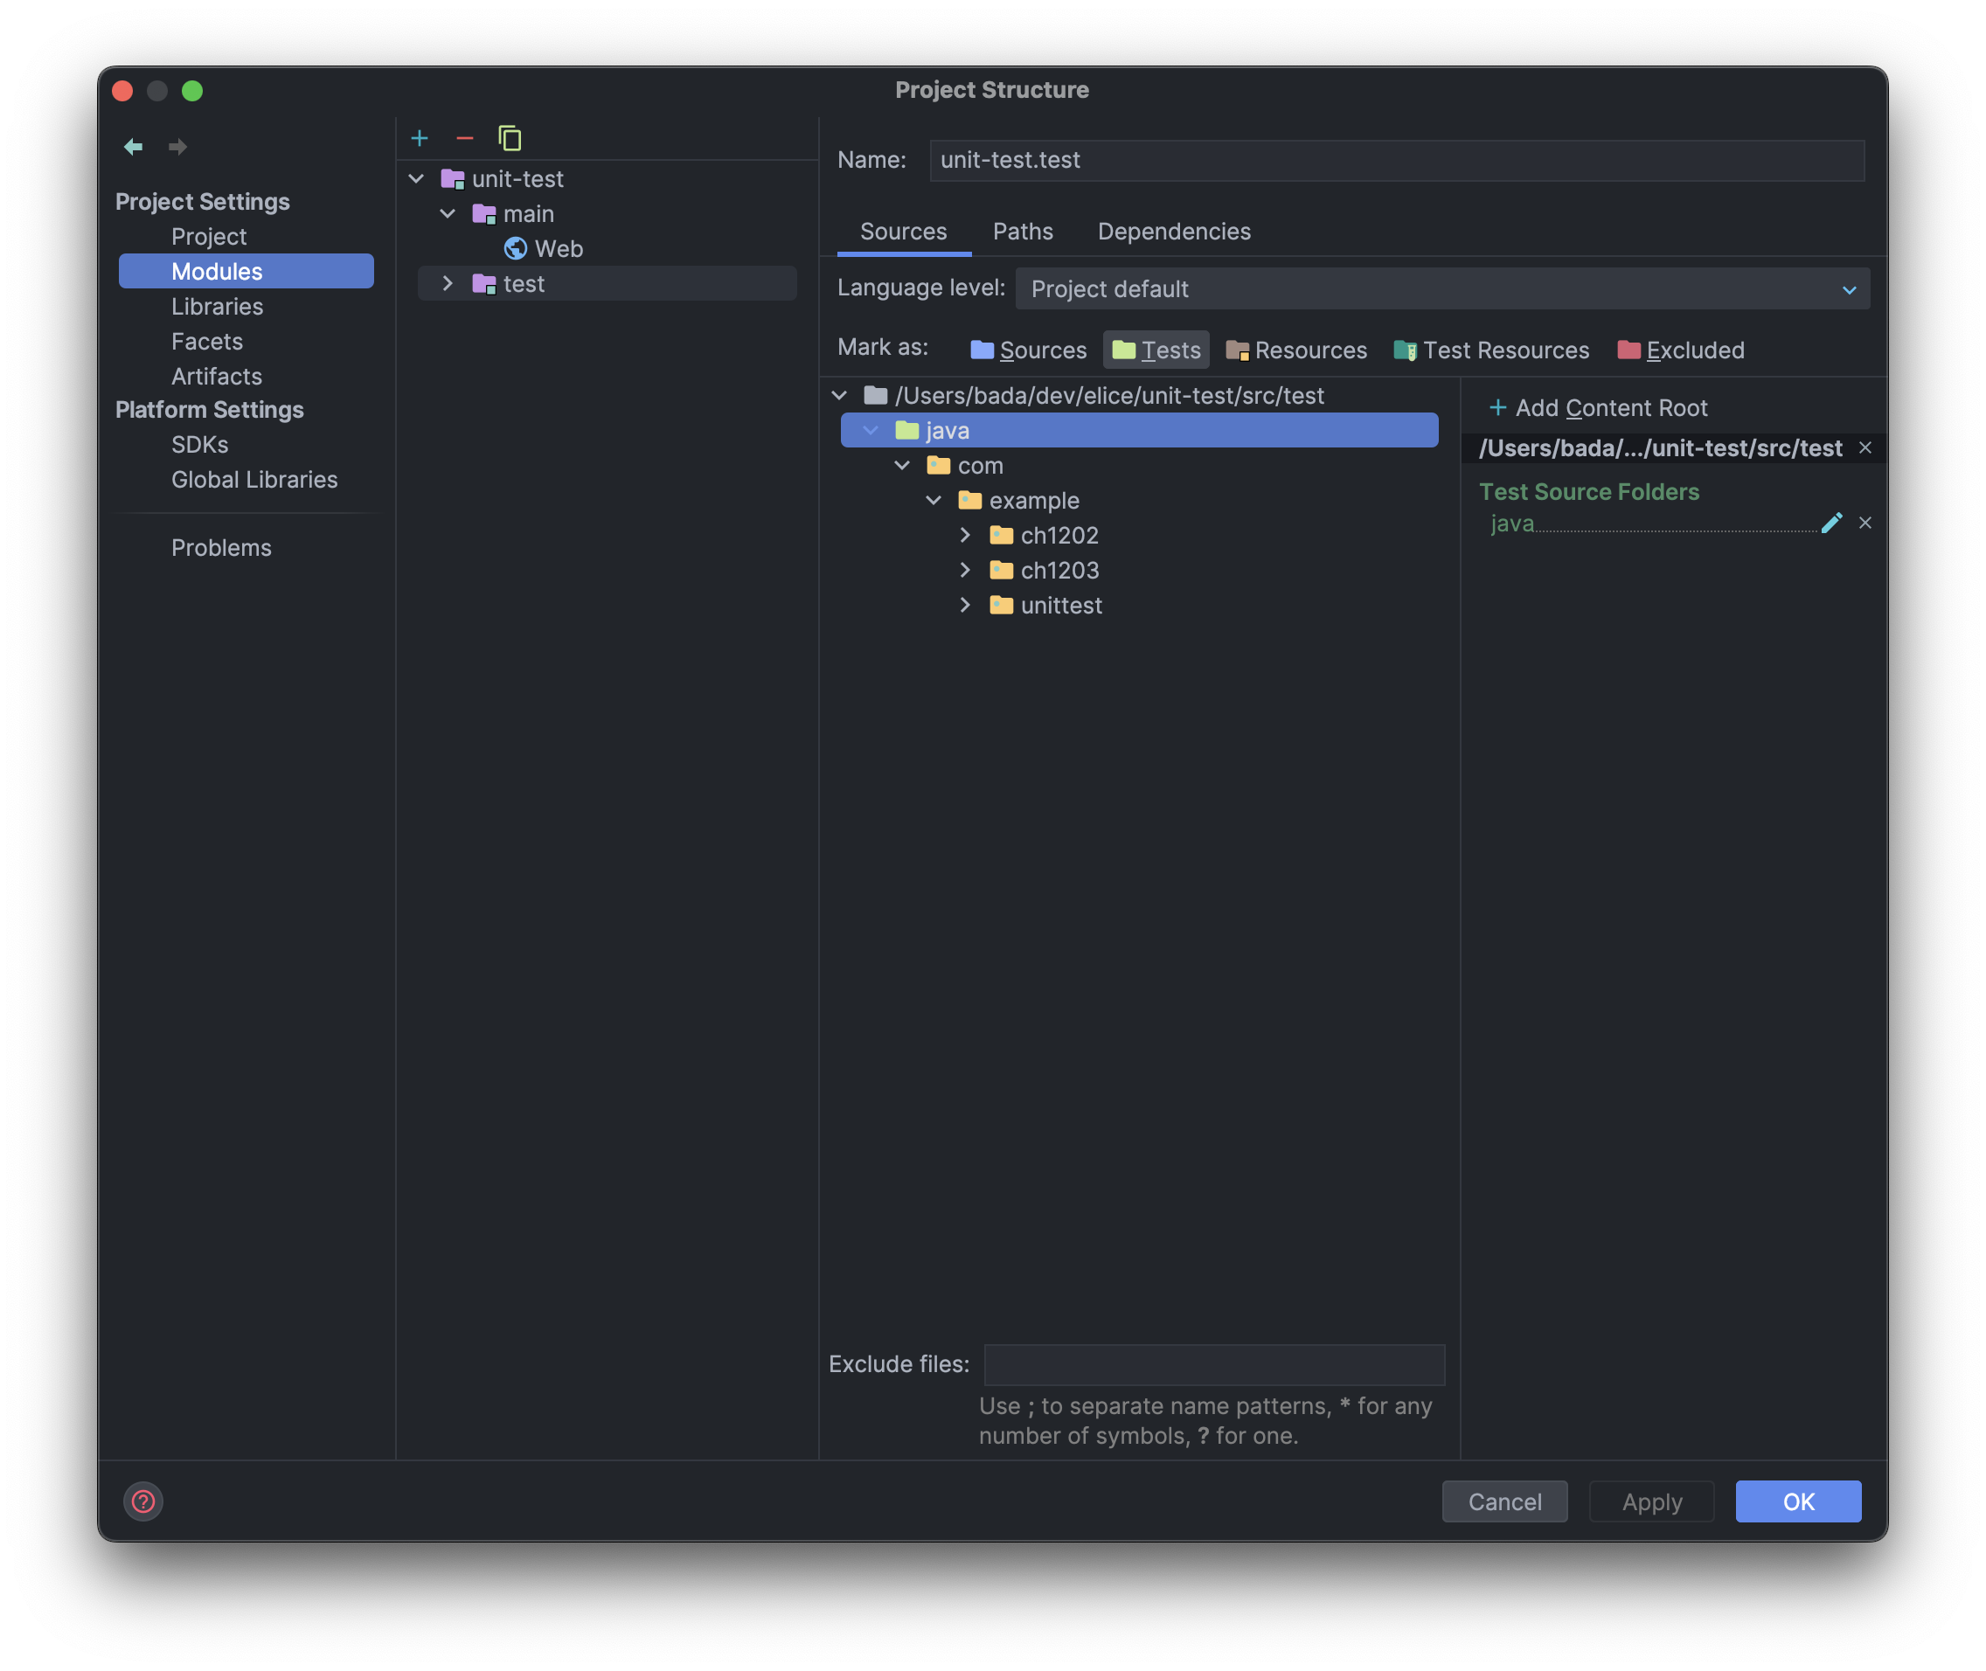Mark the folder as Excluded

pyautogui.click(x=1680, y=350)
